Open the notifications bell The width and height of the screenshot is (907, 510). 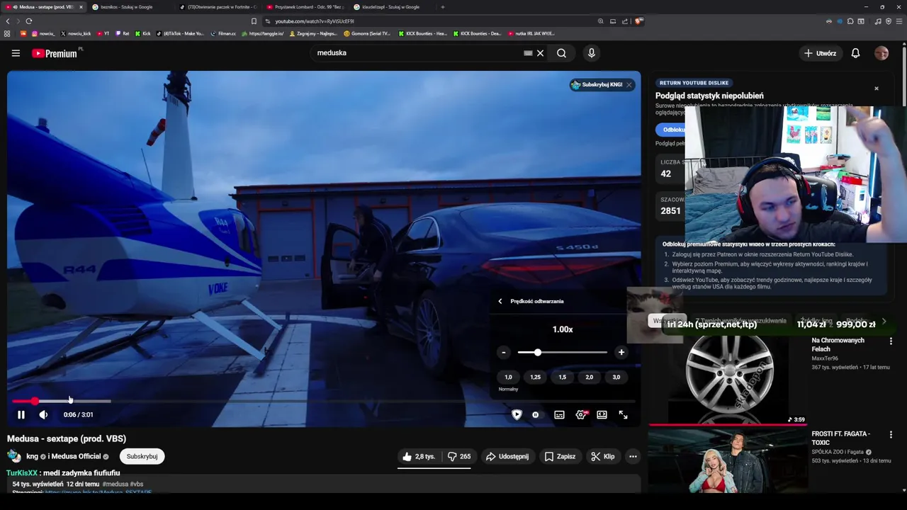click(855, 53)
